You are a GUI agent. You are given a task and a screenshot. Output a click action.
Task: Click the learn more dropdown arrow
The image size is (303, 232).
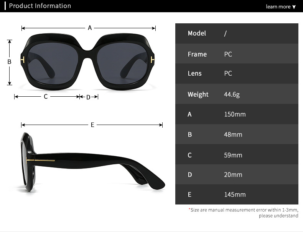coord(294,7)
